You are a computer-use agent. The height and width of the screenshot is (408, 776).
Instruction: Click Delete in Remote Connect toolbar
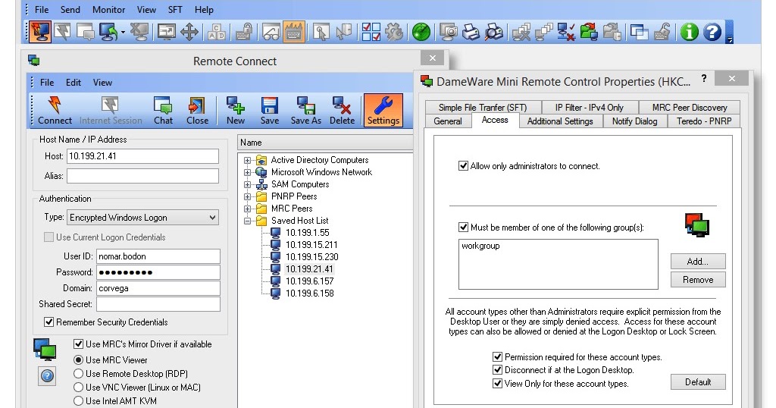(342, 111)
